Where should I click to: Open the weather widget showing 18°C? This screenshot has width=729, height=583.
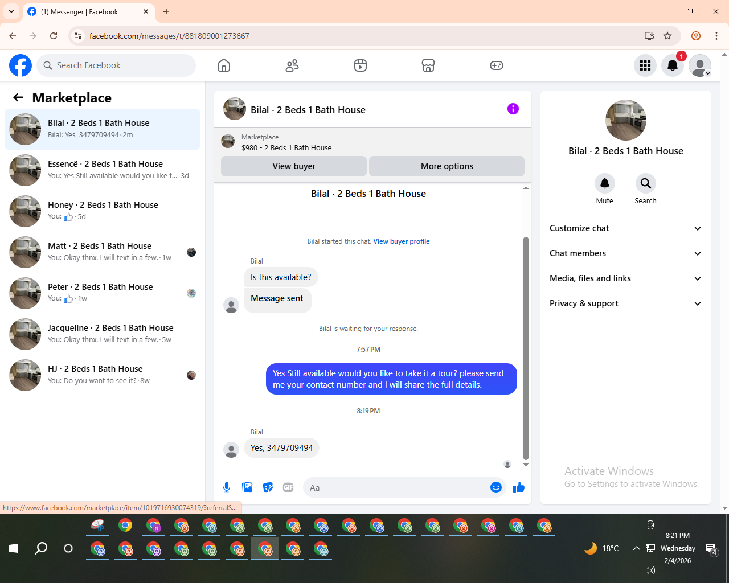[601, 548]
